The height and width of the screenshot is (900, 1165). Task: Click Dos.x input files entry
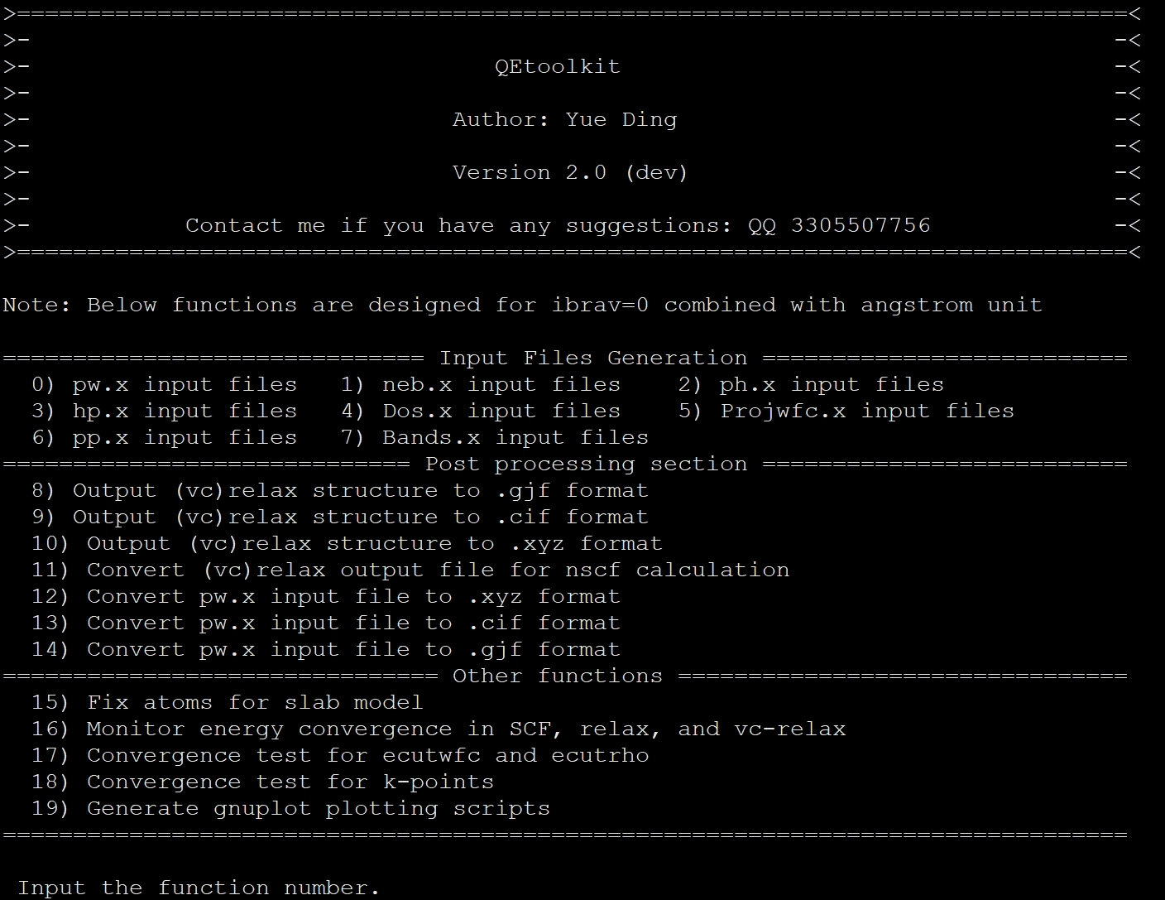tap(481, 411)
